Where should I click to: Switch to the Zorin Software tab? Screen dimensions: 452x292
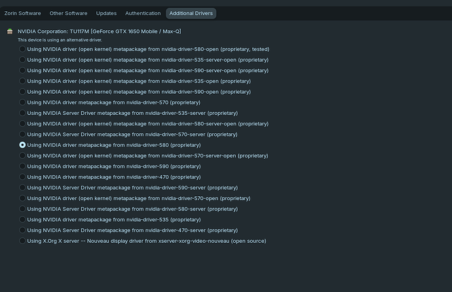click(x=22, y=13)
